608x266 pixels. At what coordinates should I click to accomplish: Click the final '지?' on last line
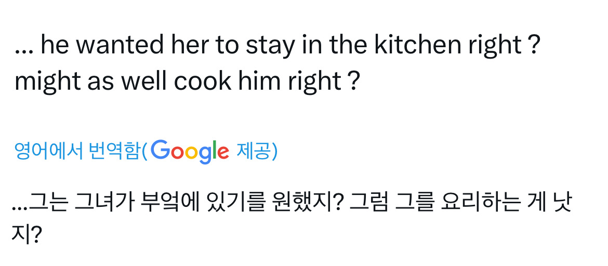(x=26, y=234)
